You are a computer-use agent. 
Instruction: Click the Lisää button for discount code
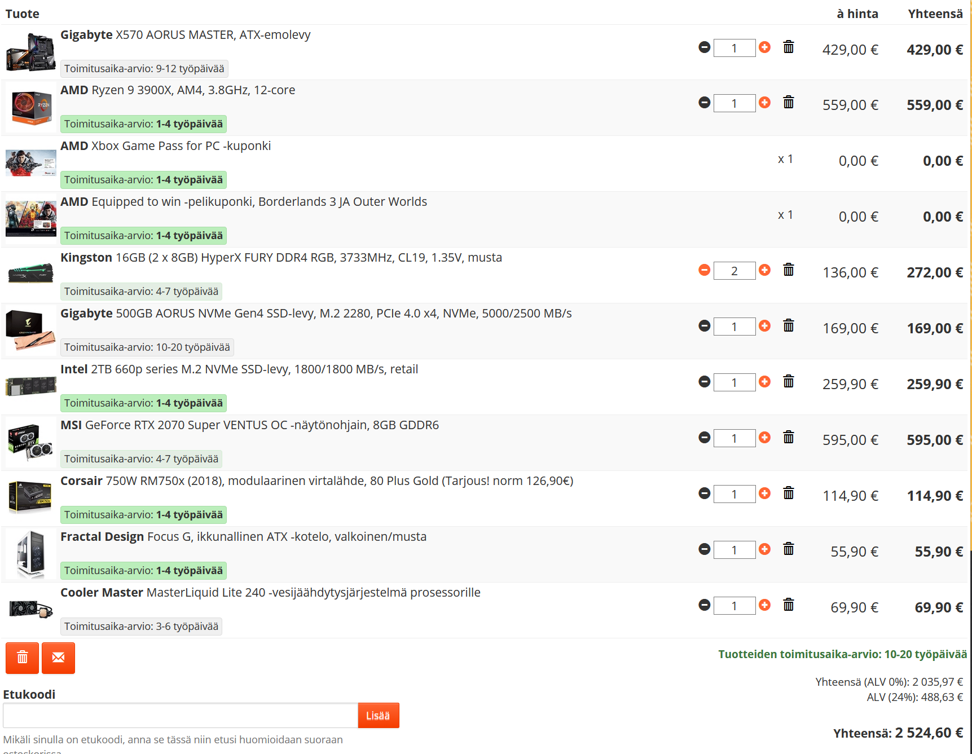pos(378,715)
